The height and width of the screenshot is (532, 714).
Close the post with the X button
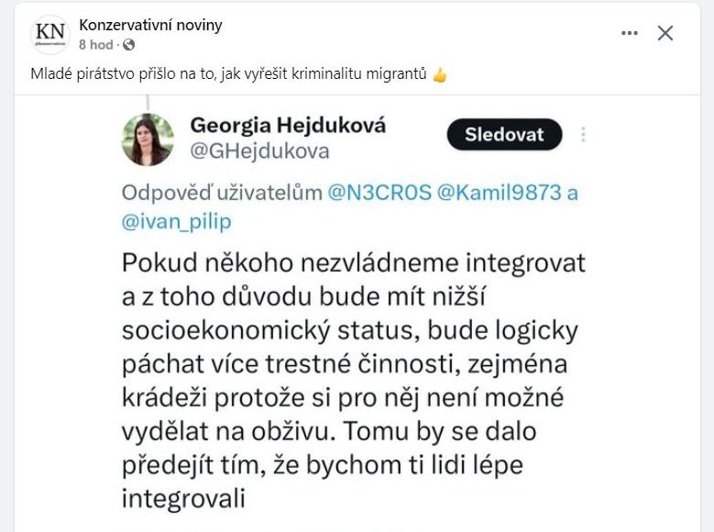665,33
